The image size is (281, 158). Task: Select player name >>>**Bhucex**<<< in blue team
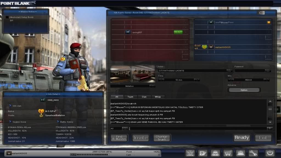pos(224,22)
